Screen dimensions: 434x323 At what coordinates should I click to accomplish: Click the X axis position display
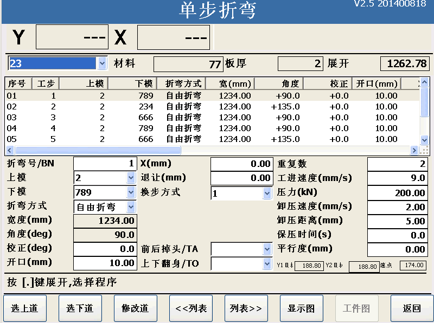click(x=174, y=37)
